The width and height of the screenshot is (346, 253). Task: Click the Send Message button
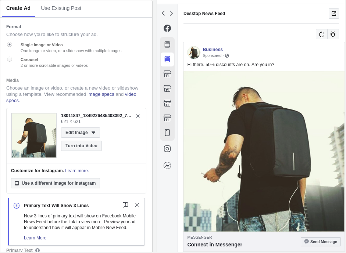pos(321,242)
